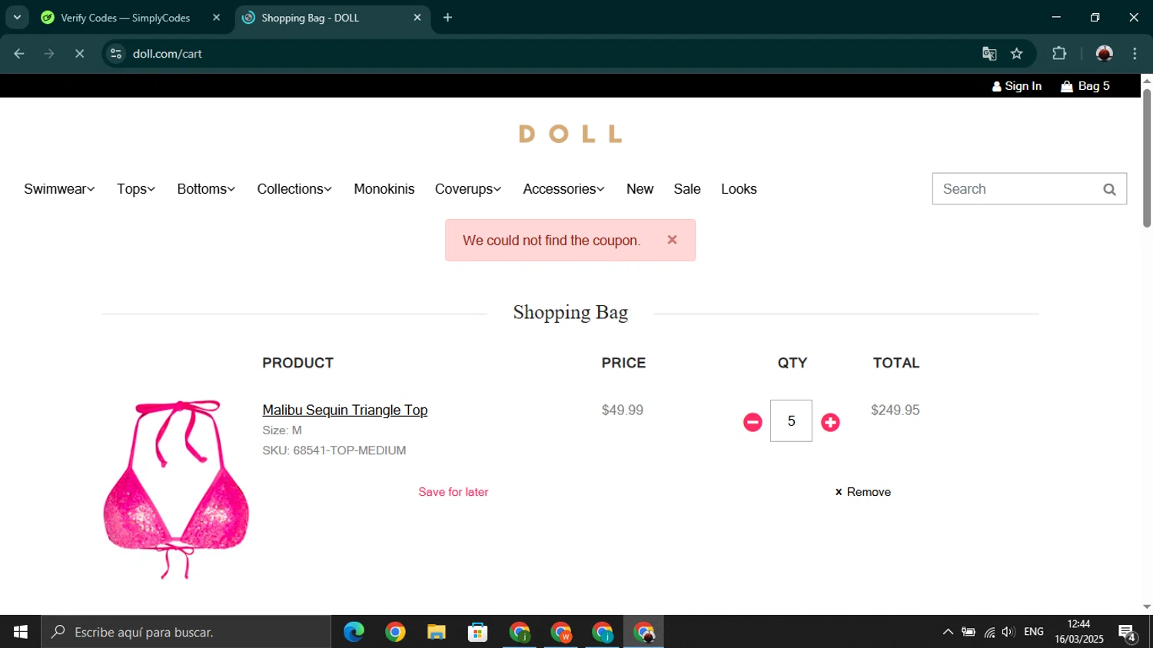Image resolution: width=1153 pixels, height=648 pixels.
Task: Open the taskbar clock and date
Action: 1079,632
